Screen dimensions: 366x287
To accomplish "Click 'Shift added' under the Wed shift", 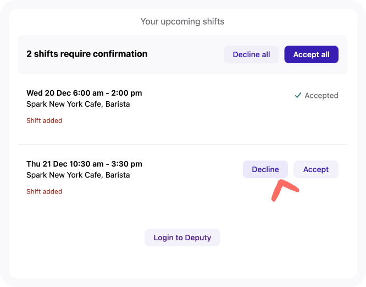I will tap(45, 120).
